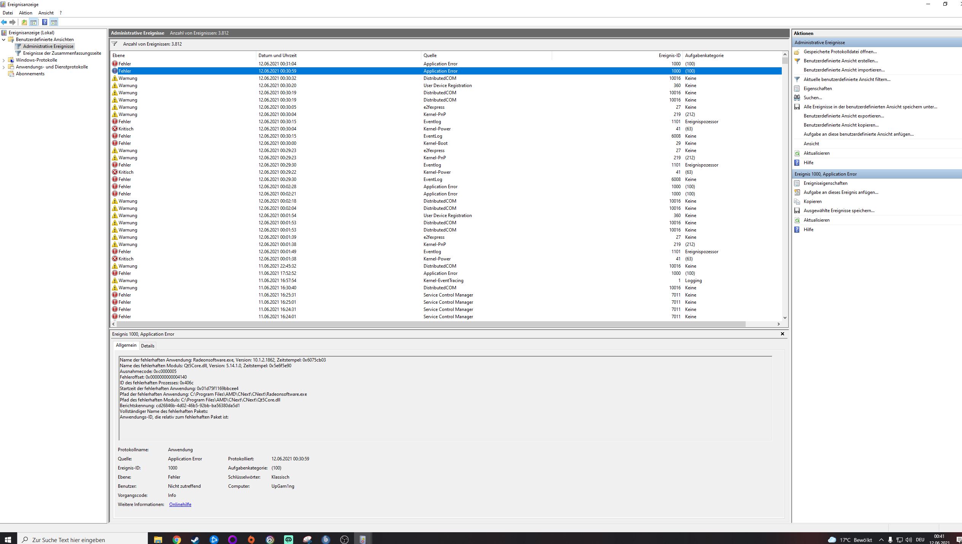Expand Anwendungs- und Dienstprotokolle tree node
962x544 pixels.
(4, 67)
